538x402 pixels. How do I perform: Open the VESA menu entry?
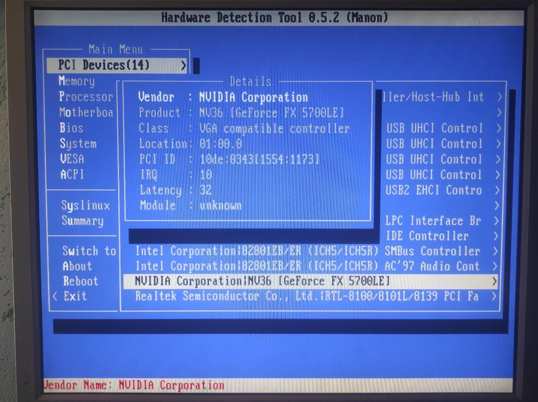point(72,159)
